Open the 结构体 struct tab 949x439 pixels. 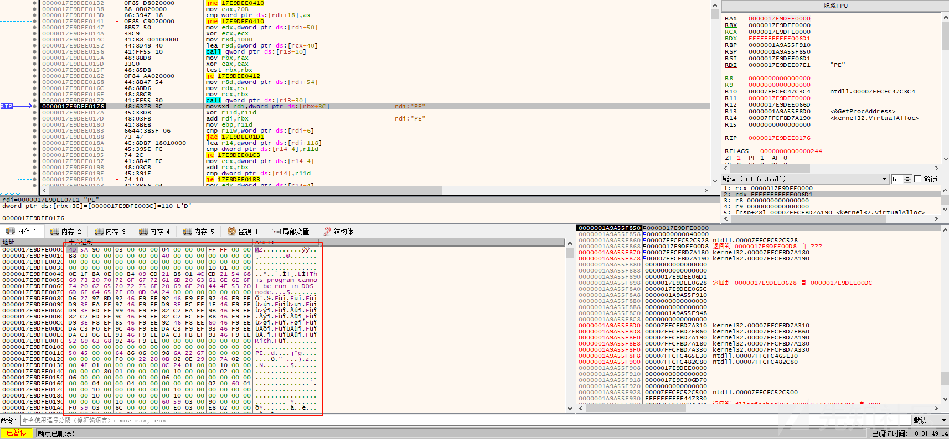coord(338,232)
